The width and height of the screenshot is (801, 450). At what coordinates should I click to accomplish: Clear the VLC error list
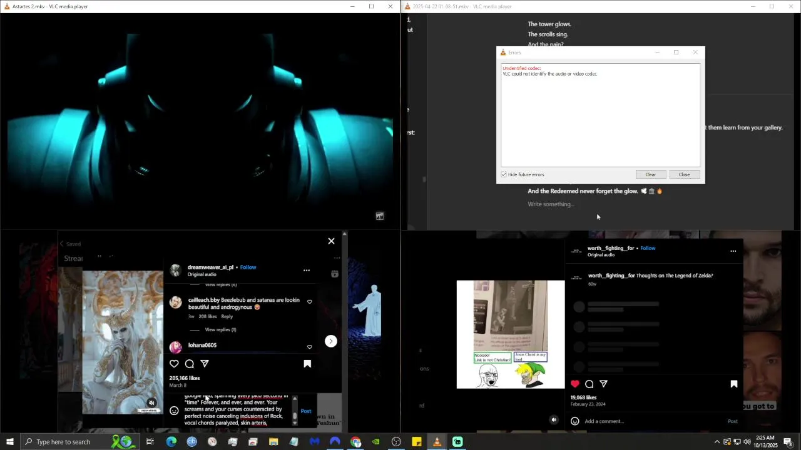tap(651, 174)
